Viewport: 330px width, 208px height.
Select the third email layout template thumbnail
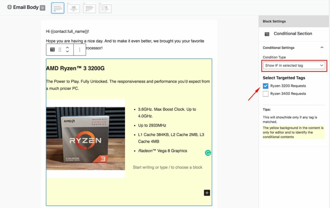click(90, 8)
